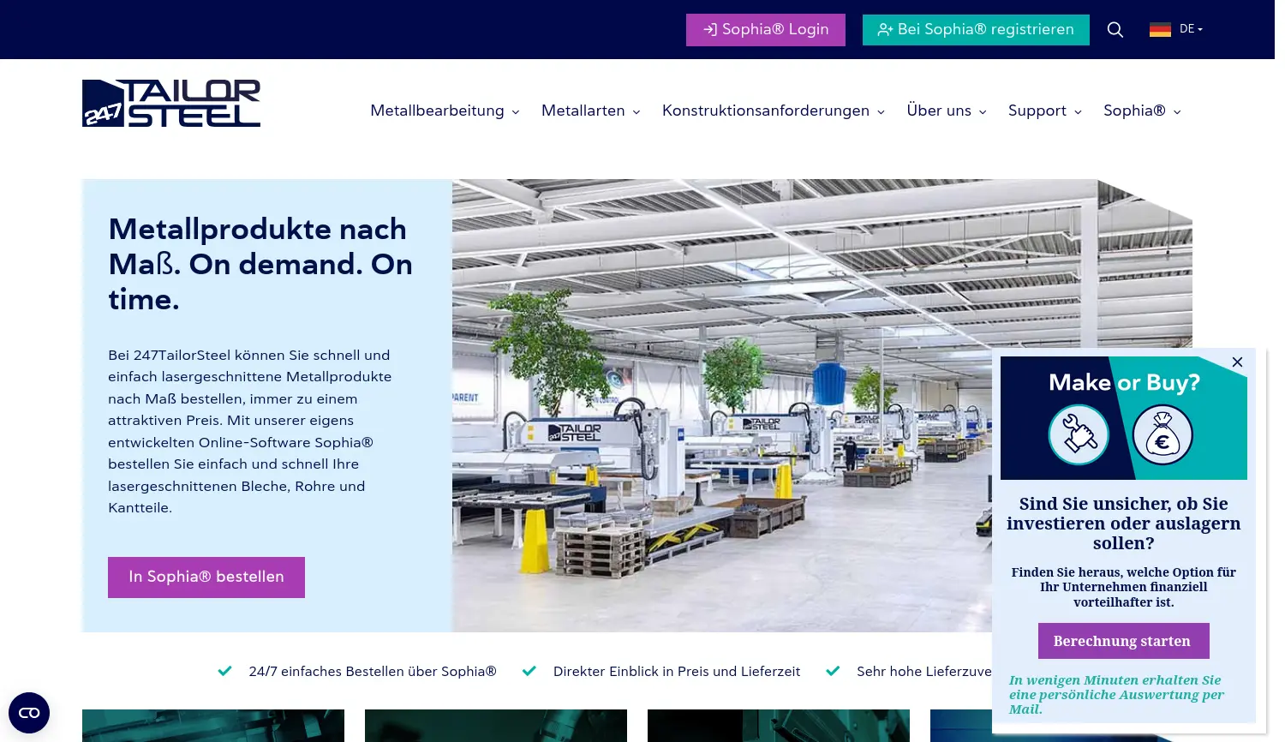Select the euro money-bag icon in popup
The width and height of the screenshot is (1285, 742).
1162,434
